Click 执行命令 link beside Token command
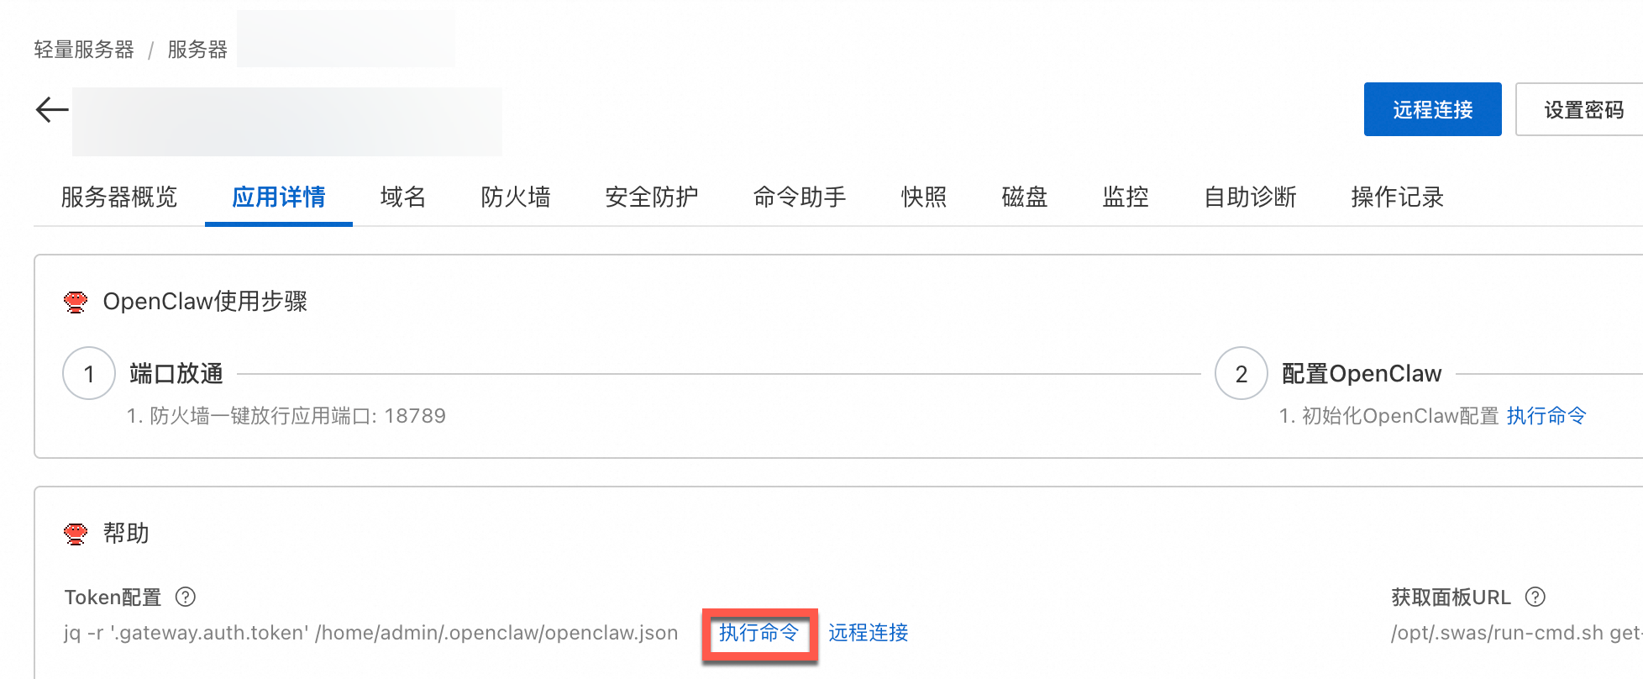Screen dimensions: 1643x679 (x=759, y=632)
